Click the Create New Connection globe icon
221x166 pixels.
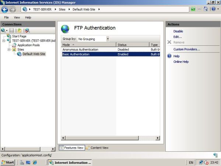point(3,30)
